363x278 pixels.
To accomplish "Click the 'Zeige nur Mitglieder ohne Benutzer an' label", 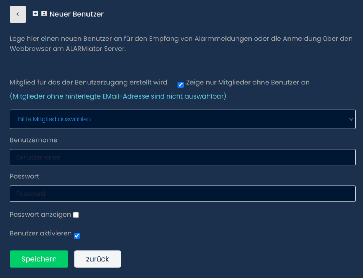I will pos(247,82).
